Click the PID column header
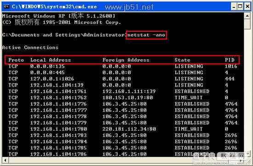The width and height of the screenshot is (253, 166). [x=230, y=60]
